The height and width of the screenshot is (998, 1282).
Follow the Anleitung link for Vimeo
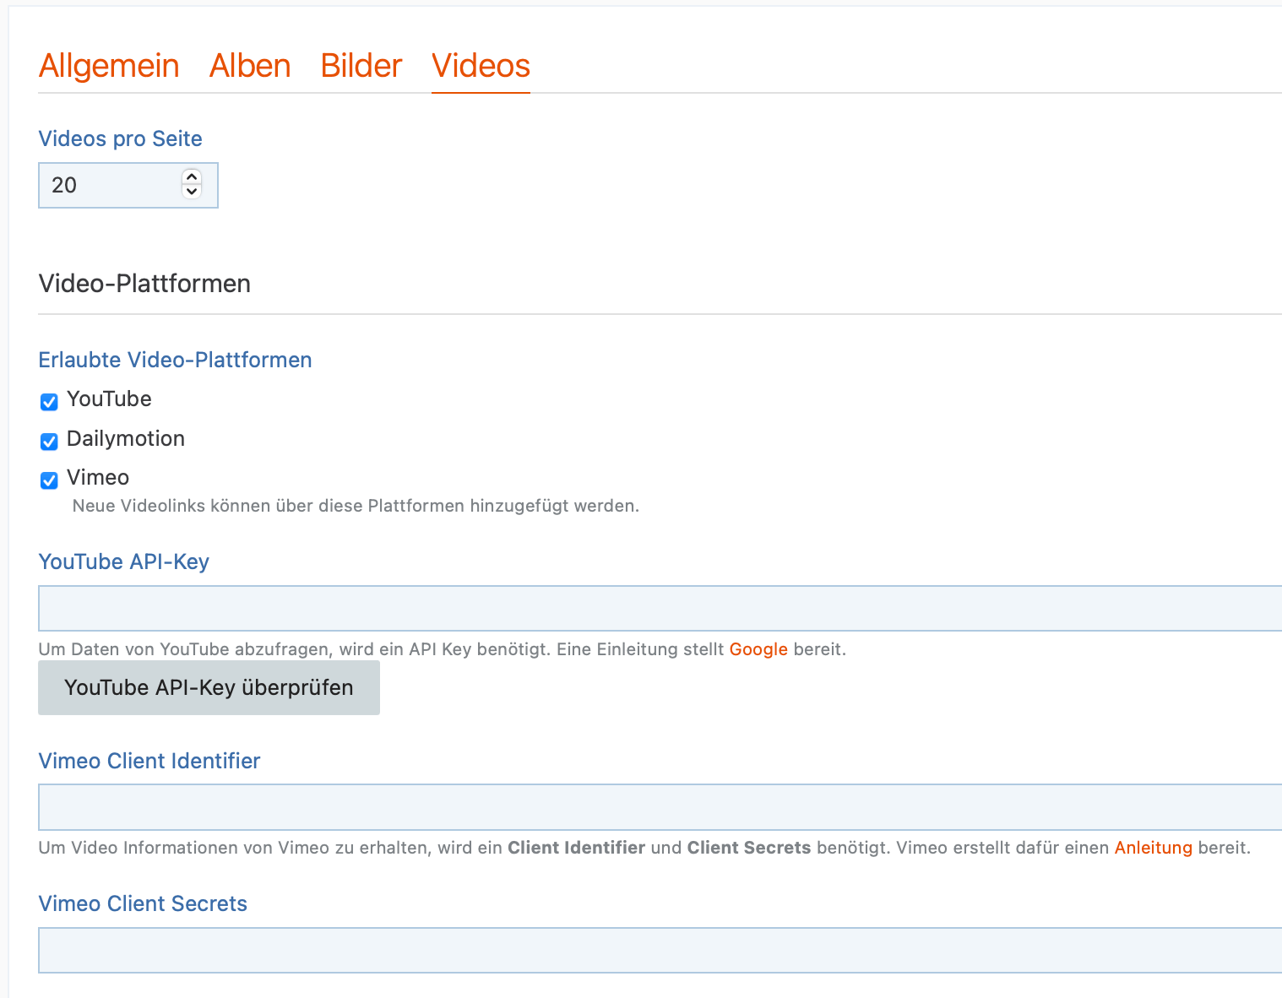1153,848
